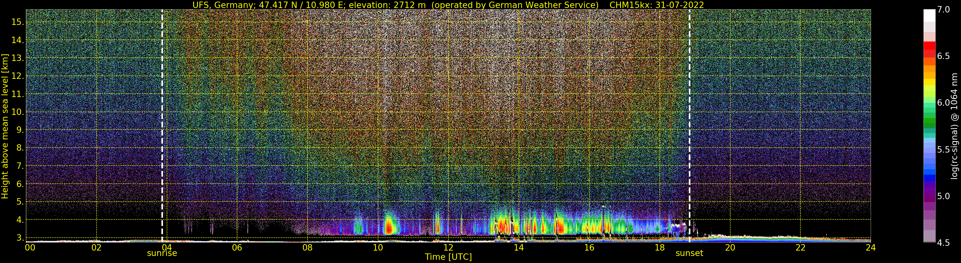Click the white segment atop the colorbar

(929, 16)
